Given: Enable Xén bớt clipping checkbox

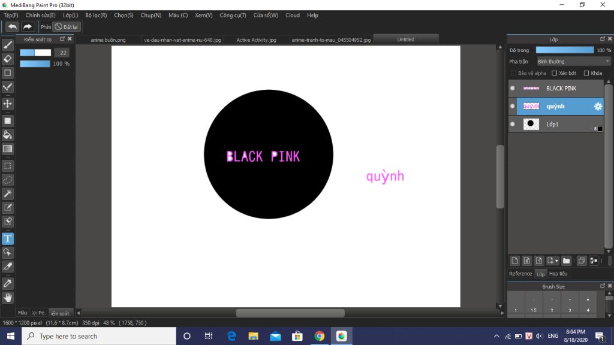Looking at the screenshot, I should [555, 73].
